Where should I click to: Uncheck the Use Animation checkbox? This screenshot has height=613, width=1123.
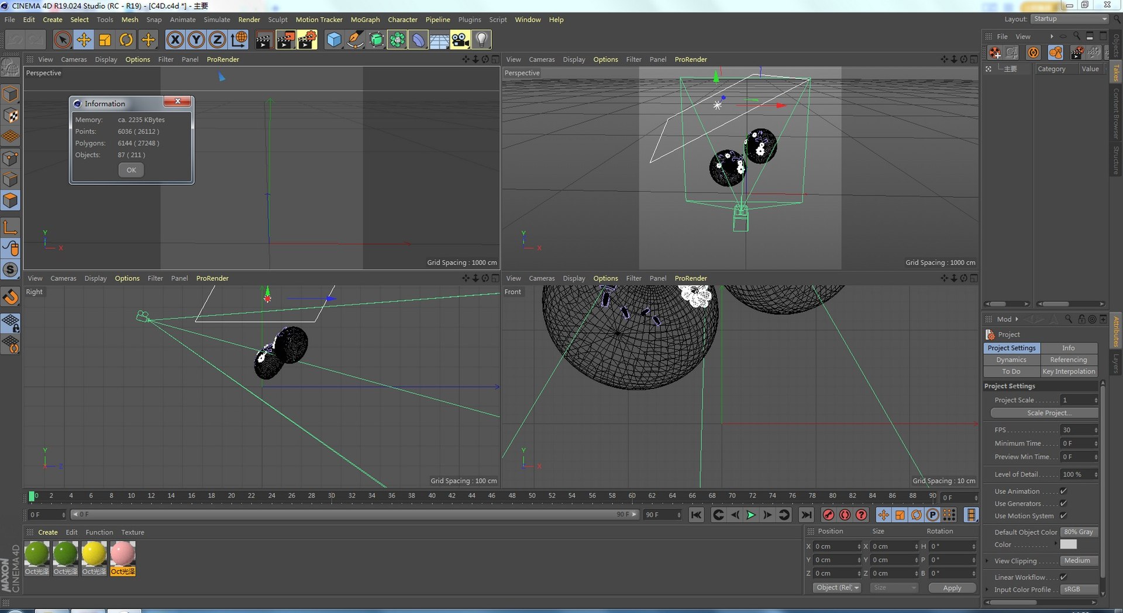coord(1063,491)
